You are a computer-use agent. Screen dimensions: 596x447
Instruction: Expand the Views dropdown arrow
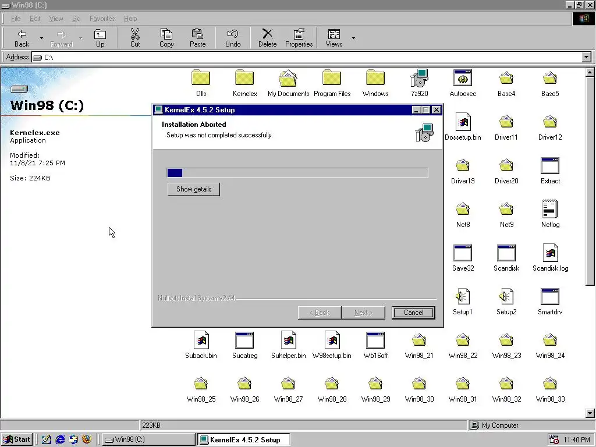[x=353, y=38]
